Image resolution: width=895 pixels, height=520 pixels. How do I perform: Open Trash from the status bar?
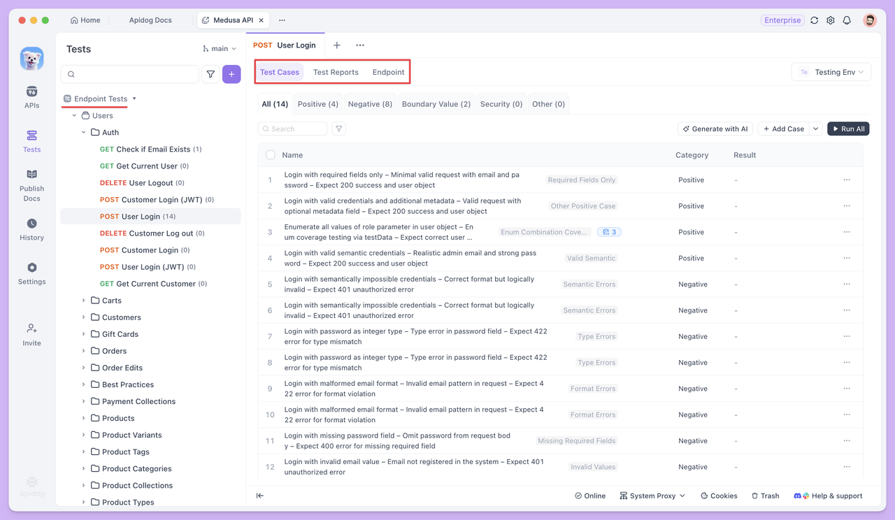click(x=765, y=496)
